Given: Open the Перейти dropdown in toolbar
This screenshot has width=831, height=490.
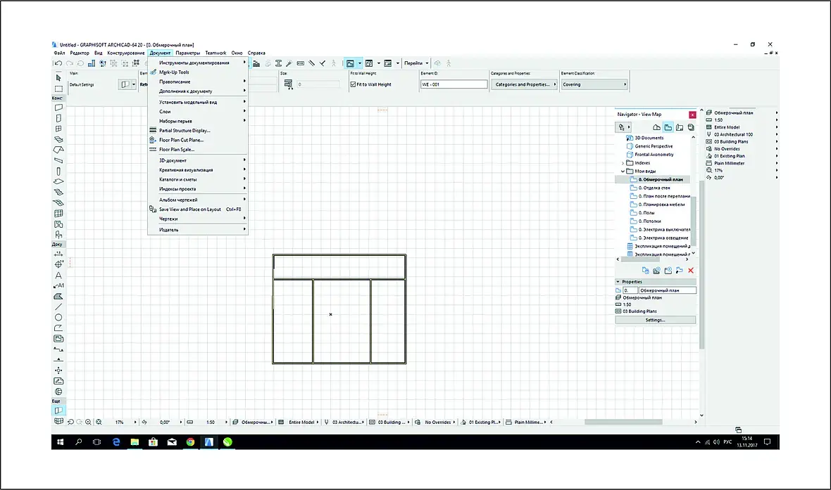Looking at the screenshot, I should coord(417,63).
